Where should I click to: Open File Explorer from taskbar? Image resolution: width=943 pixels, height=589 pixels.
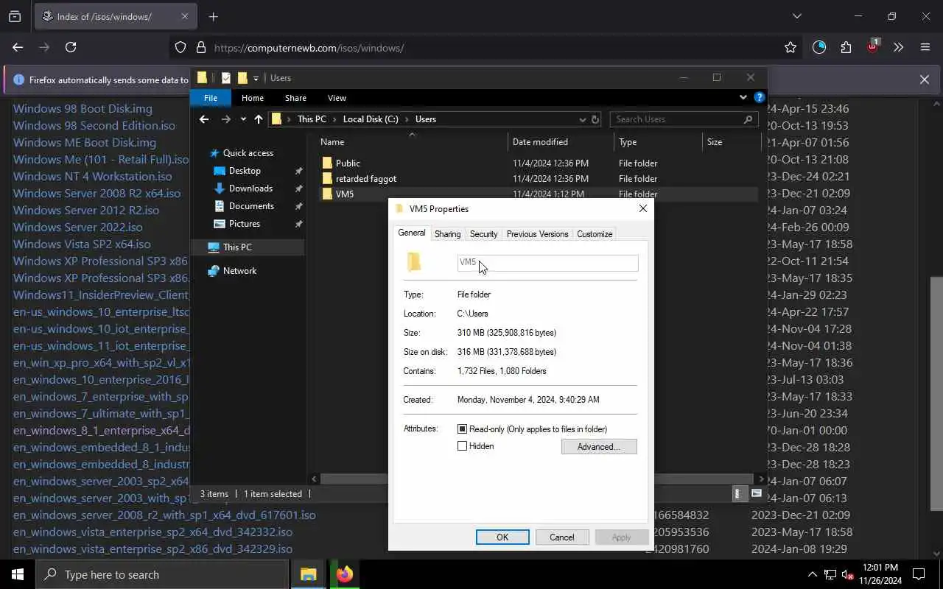308,574
